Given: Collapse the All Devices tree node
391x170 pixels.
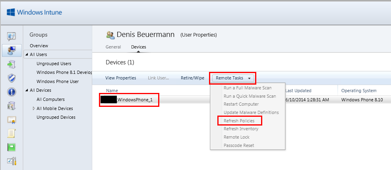Looking at the screenshot, I should (27, 91).
